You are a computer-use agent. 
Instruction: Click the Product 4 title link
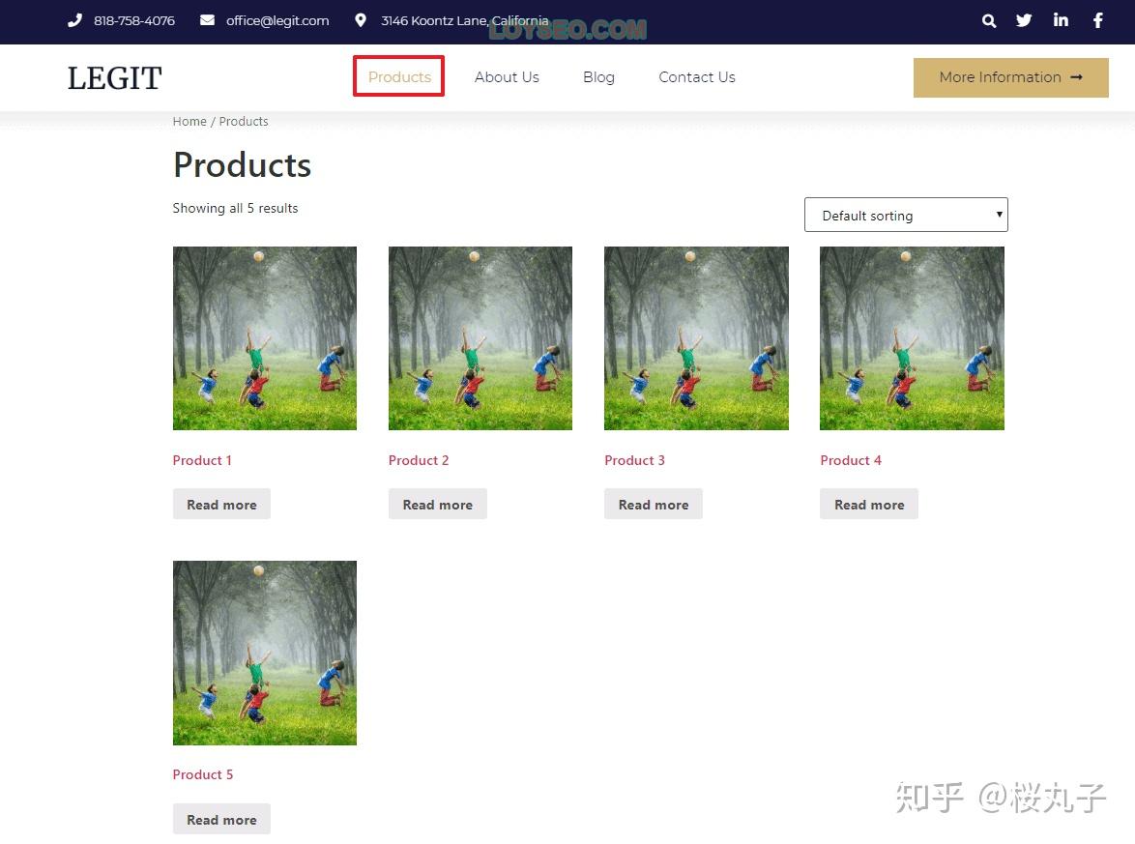(851, 460)
